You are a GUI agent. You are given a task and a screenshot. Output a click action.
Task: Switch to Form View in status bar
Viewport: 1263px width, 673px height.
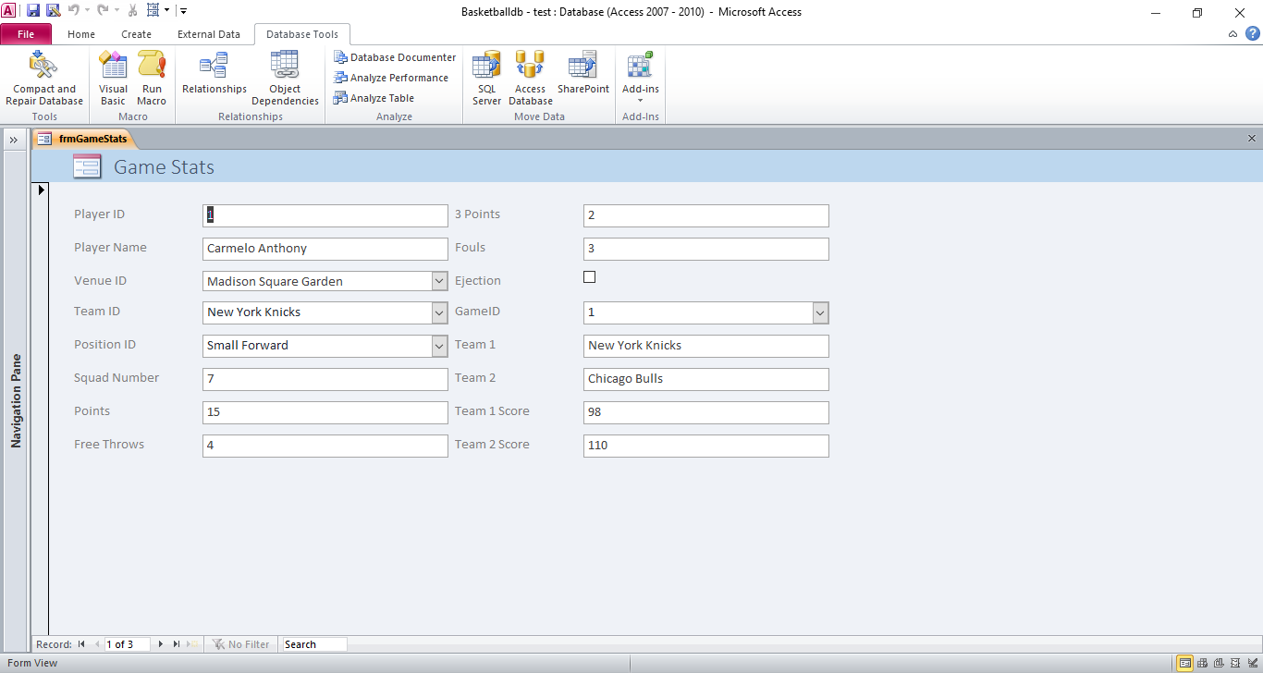(x=1184, y=663)
